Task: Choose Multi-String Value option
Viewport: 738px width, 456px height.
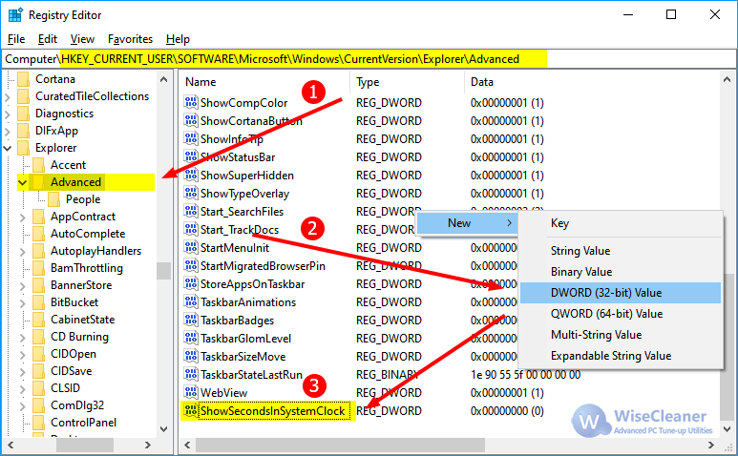Action: (621, 335)
